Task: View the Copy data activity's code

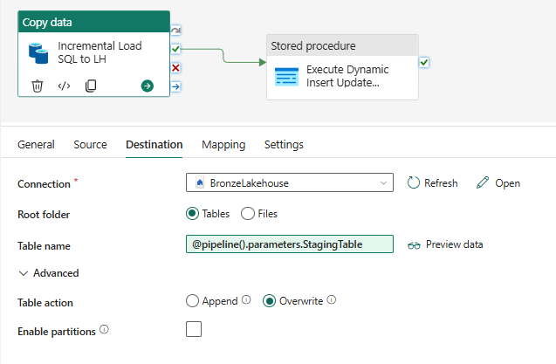Action: click(x=64, y=86)
